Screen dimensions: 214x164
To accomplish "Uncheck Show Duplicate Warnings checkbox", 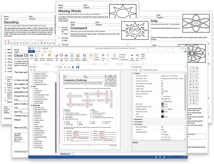I will [162, 84].
